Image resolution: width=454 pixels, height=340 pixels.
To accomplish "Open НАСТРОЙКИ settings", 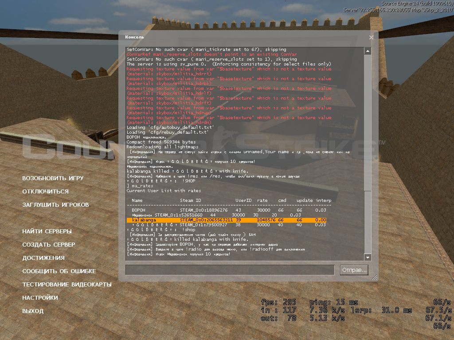I will pos(40,298).
